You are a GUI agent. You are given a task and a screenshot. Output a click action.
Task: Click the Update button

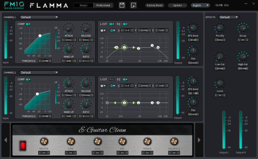coord(177,5)
